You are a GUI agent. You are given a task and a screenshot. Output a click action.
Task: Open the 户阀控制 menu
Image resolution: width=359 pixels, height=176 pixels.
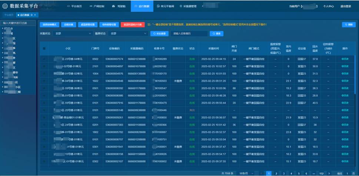pyautogui.click(x=97, y=6)
